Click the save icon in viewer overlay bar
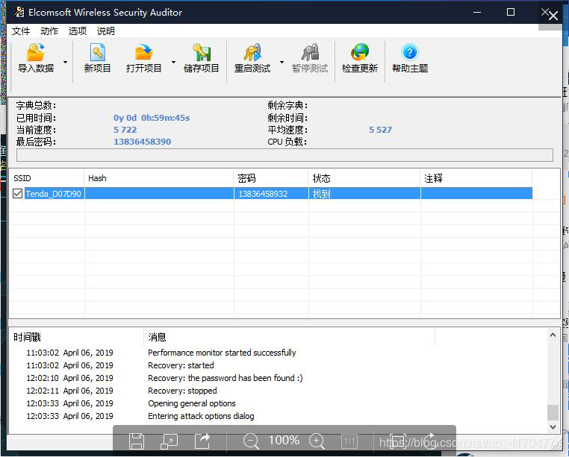 tap(137, 441)
